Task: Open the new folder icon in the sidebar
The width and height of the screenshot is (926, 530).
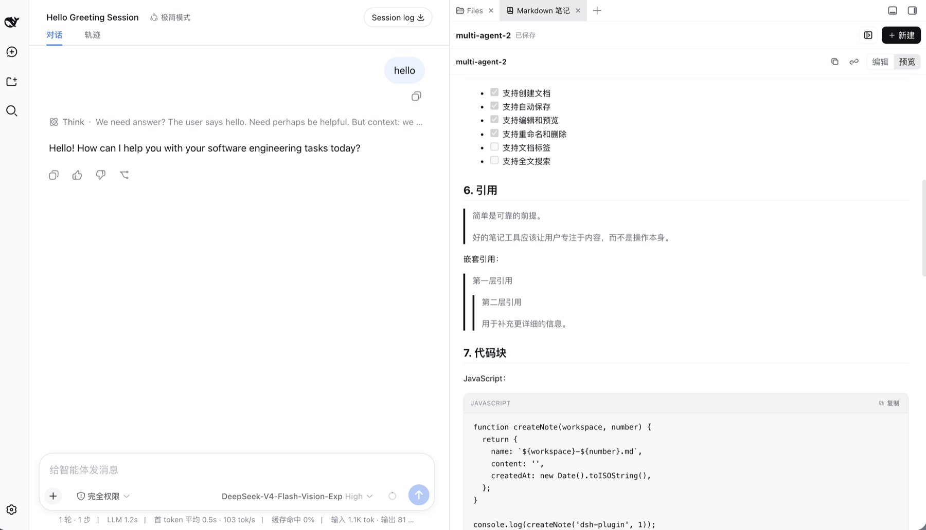Action: click(11, 82)
